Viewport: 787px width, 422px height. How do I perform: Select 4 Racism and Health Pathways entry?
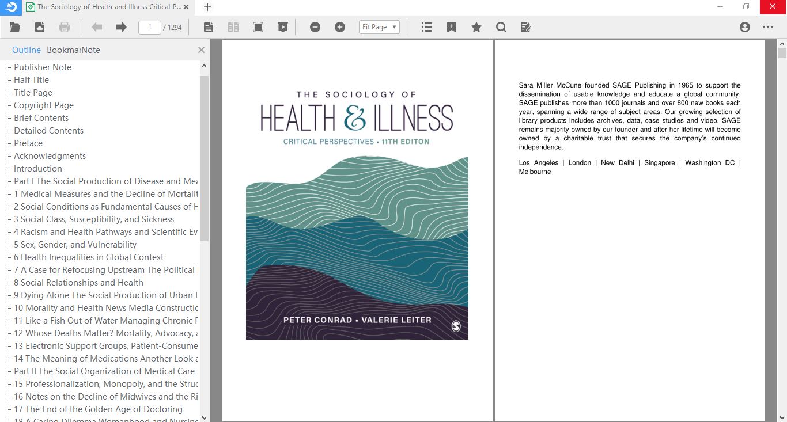(106, 232)
